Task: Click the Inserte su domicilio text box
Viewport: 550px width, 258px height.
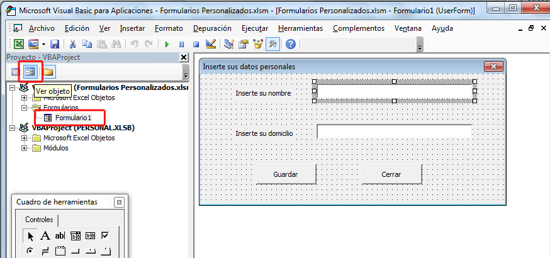Action: (395, 132)
